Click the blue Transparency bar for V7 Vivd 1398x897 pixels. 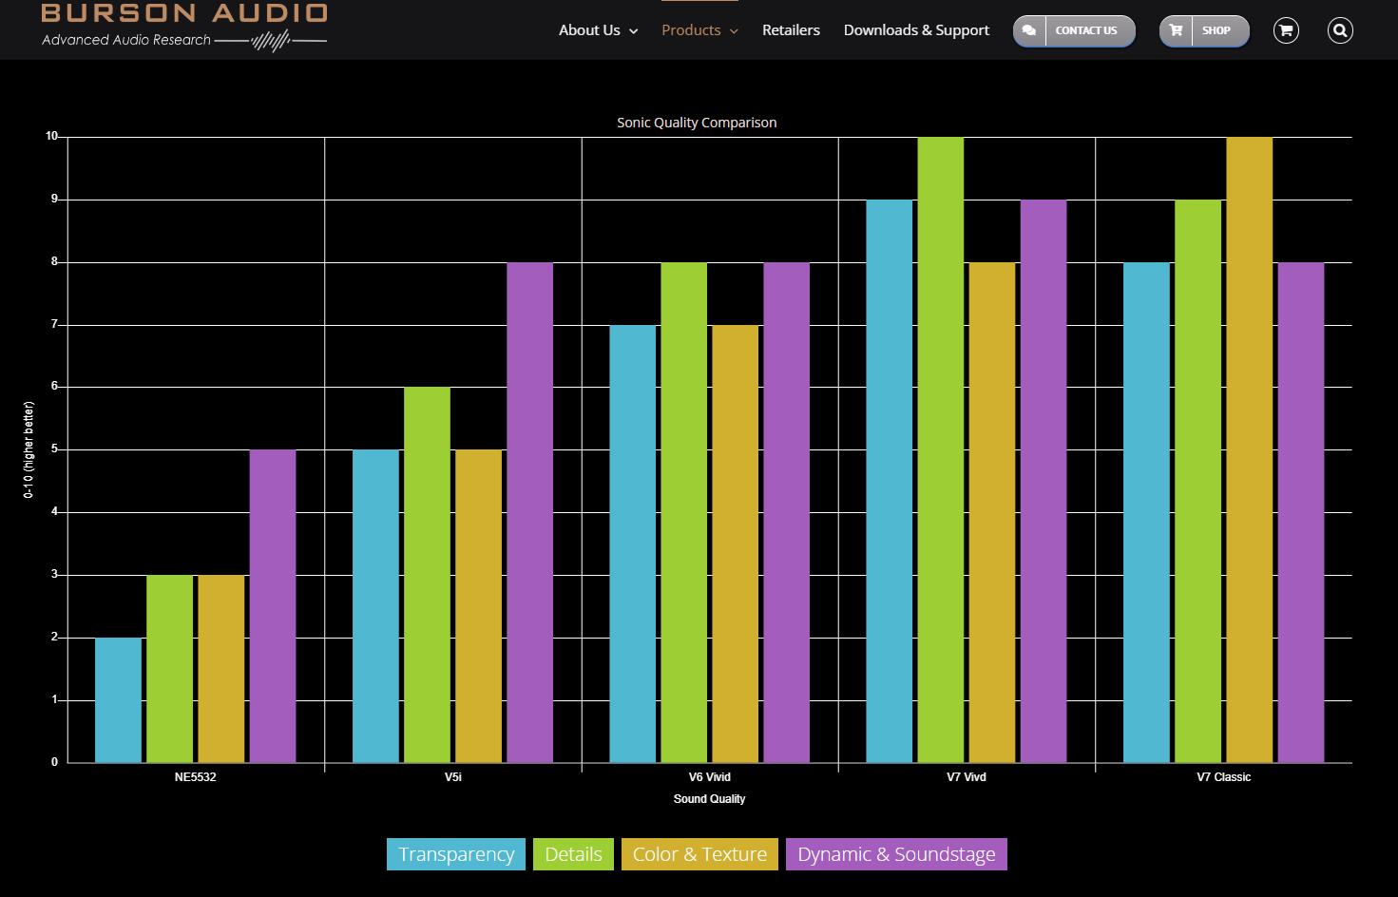(x=890, y=481)
